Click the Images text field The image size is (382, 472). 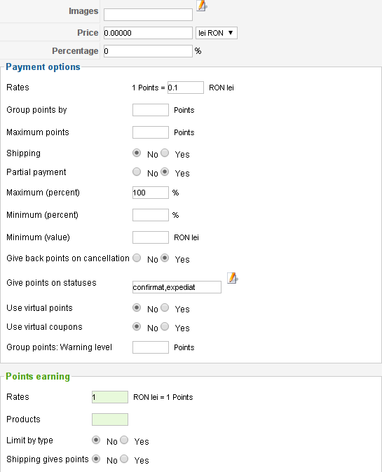(148, 15)
